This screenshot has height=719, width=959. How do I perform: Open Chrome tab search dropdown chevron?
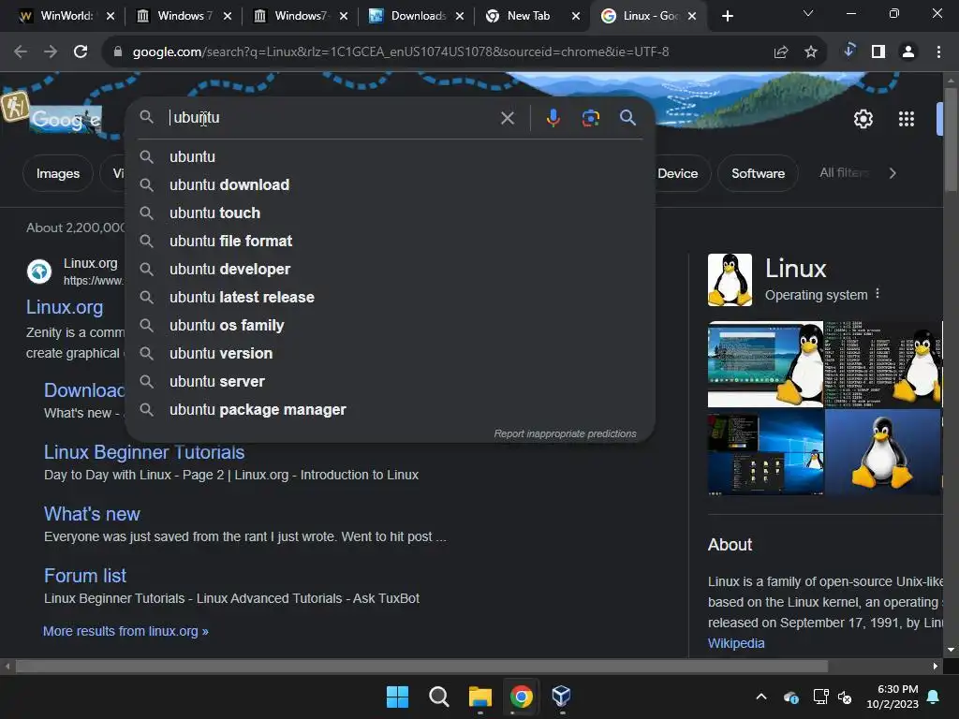coord(808,13)
